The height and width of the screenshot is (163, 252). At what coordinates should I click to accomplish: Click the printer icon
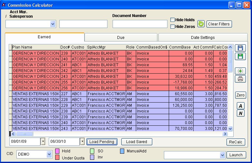[x=240, y=79]
